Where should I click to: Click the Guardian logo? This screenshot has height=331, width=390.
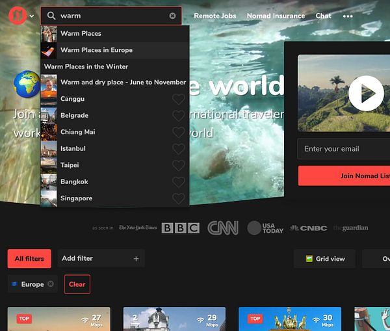(351, 228)
